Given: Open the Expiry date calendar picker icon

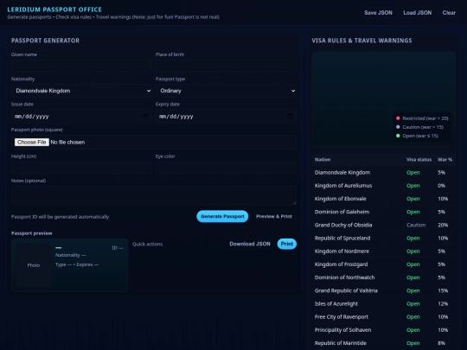Looking at the screenshot, I should 290,116.
